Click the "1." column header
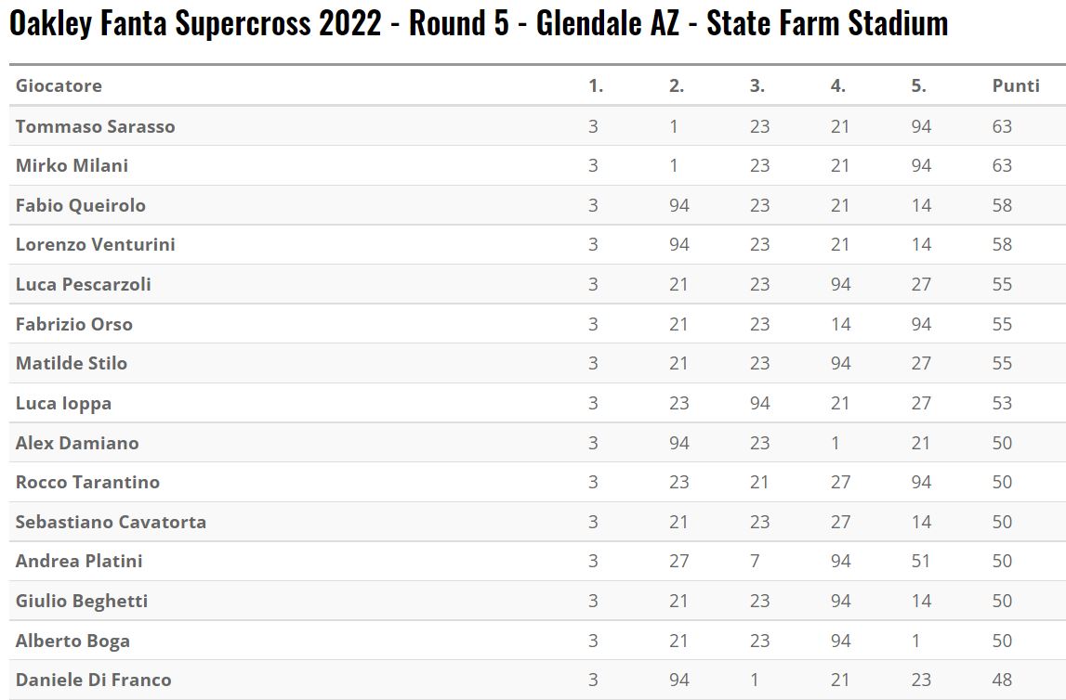 [596, 85]
